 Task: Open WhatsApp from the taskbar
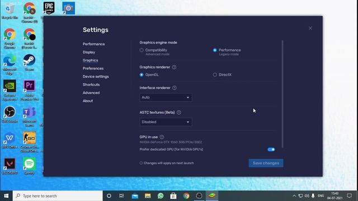[x=161, y=196]
